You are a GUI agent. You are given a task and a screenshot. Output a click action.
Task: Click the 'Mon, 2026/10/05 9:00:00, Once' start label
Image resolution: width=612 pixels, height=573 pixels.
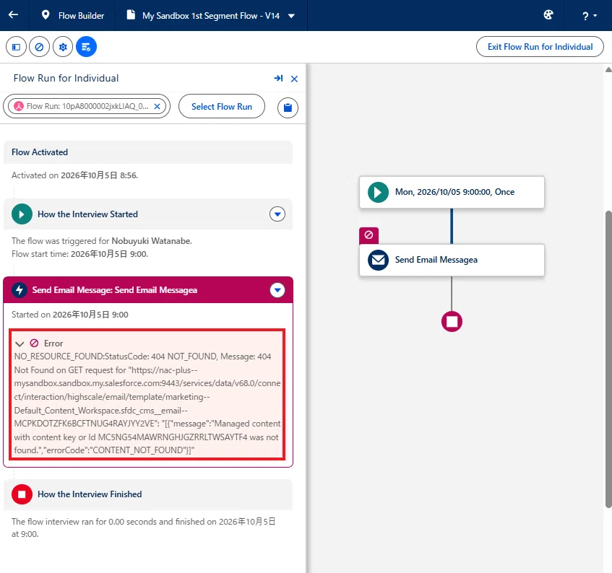point(454,192)
